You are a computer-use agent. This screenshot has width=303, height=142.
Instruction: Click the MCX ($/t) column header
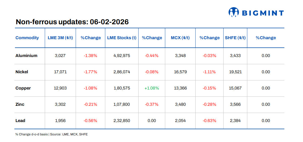[x=180, y=38]
